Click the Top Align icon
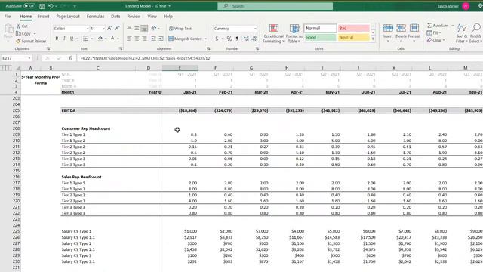 click(x=129, y=29)
